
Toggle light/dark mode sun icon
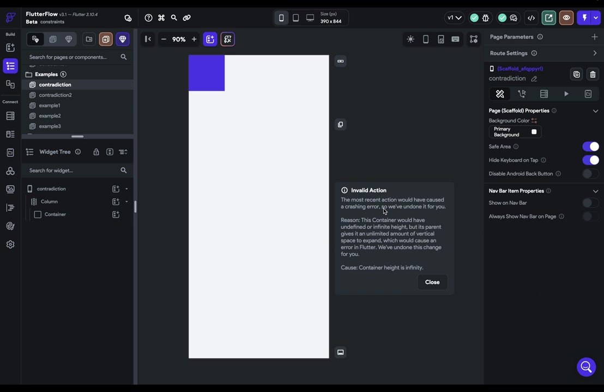click(410, 39)
